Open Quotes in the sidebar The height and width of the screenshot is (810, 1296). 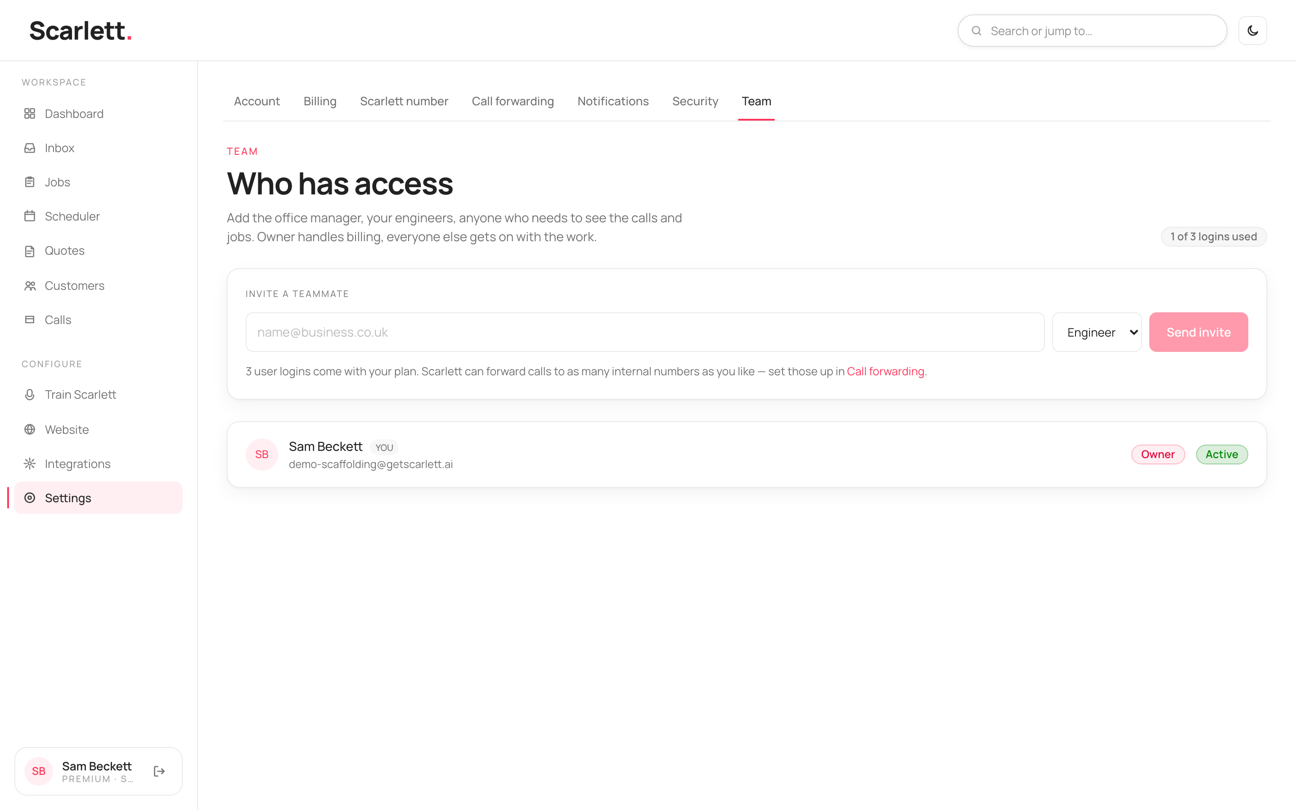(99, 251)
